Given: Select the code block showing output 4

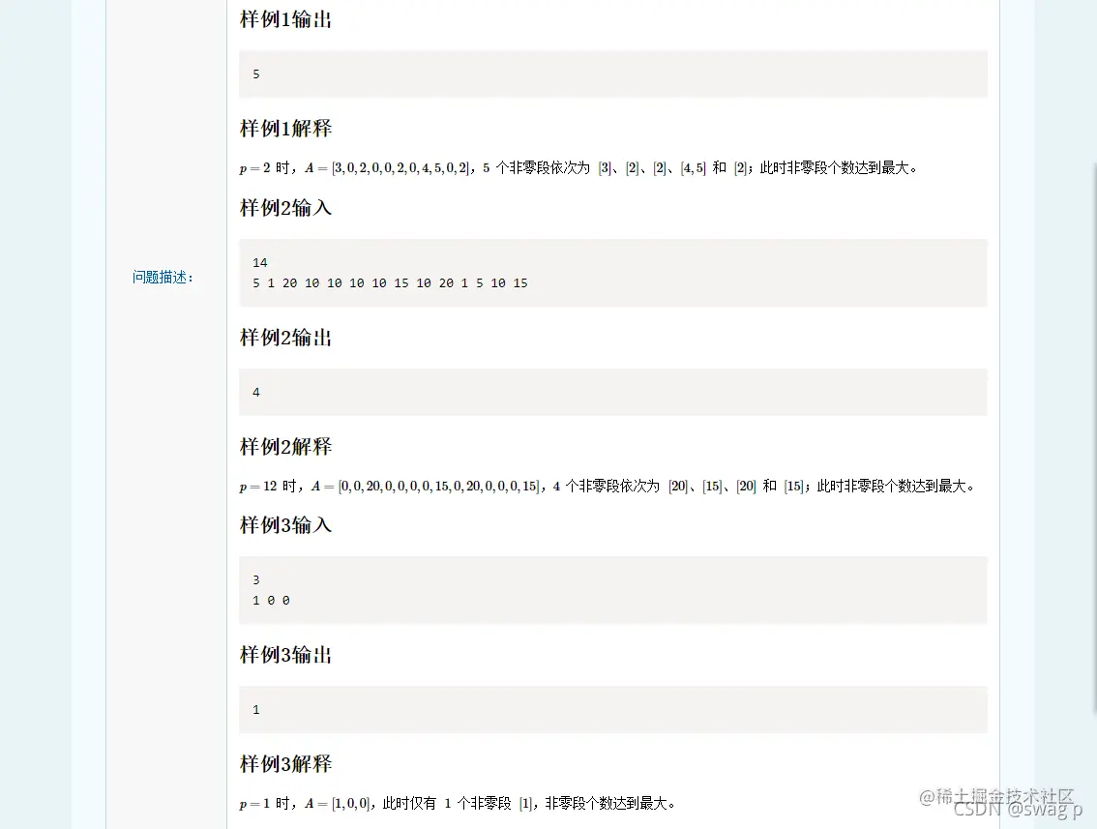Looking at the screenshot, I should click(x=612, y=392).
